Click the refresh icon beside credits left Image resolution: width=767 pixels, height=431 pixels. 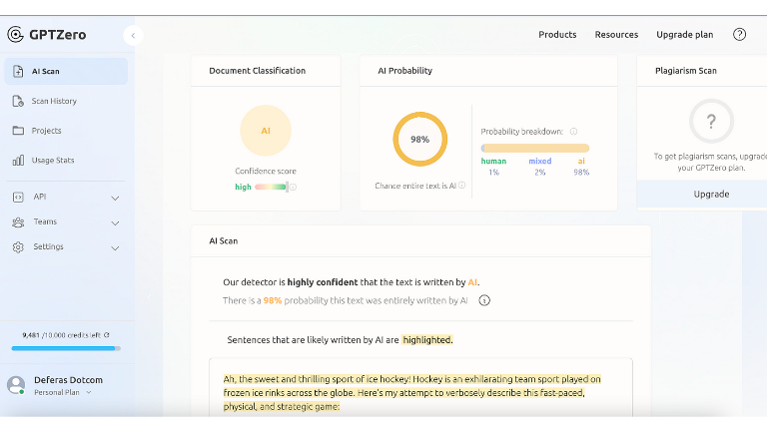(107, 335)
